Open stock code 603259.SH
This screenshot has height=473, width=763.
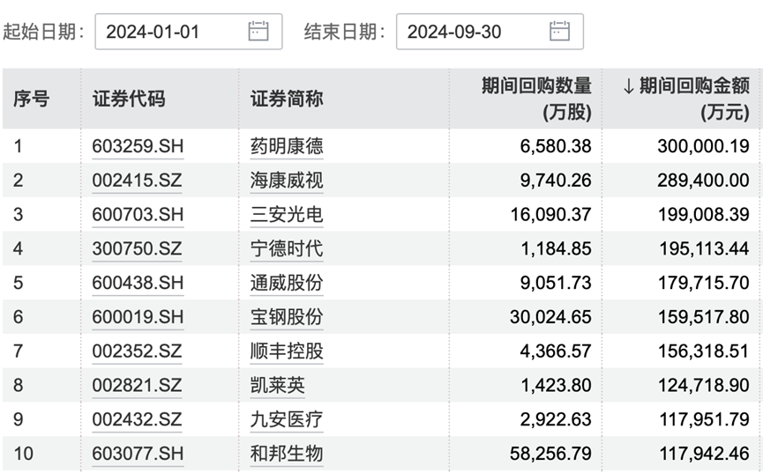pos(138,146)
